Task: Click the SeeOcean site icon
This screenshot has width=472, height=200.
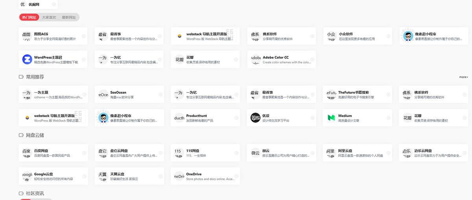Action: 103,95
